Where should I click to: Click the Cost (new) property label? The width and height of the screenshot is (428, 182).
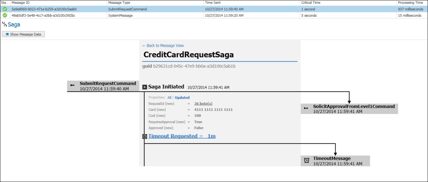coord(157,116)
